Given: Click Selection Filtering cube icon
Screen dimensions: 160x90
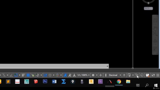Looking at the screenshot, I should tap(50, 75).
